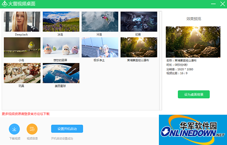Pick the 初音 room thumbnail
Screen dimensions: 227x145
pyautogui.click(x=139, y=22)
